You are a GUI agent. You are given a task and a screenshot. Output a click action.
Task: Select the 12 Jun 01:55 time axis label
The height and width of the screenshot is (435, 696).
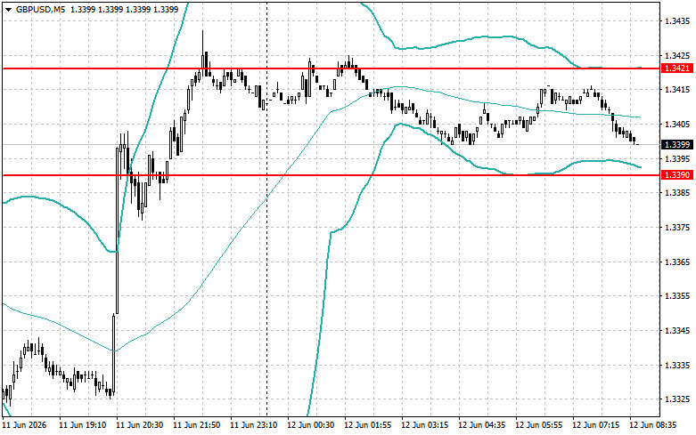pyautogui.click(x=367, y=425)
